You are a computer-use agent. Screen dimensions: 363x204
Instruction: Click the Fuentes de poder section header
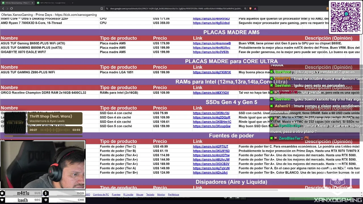(231, 136)
